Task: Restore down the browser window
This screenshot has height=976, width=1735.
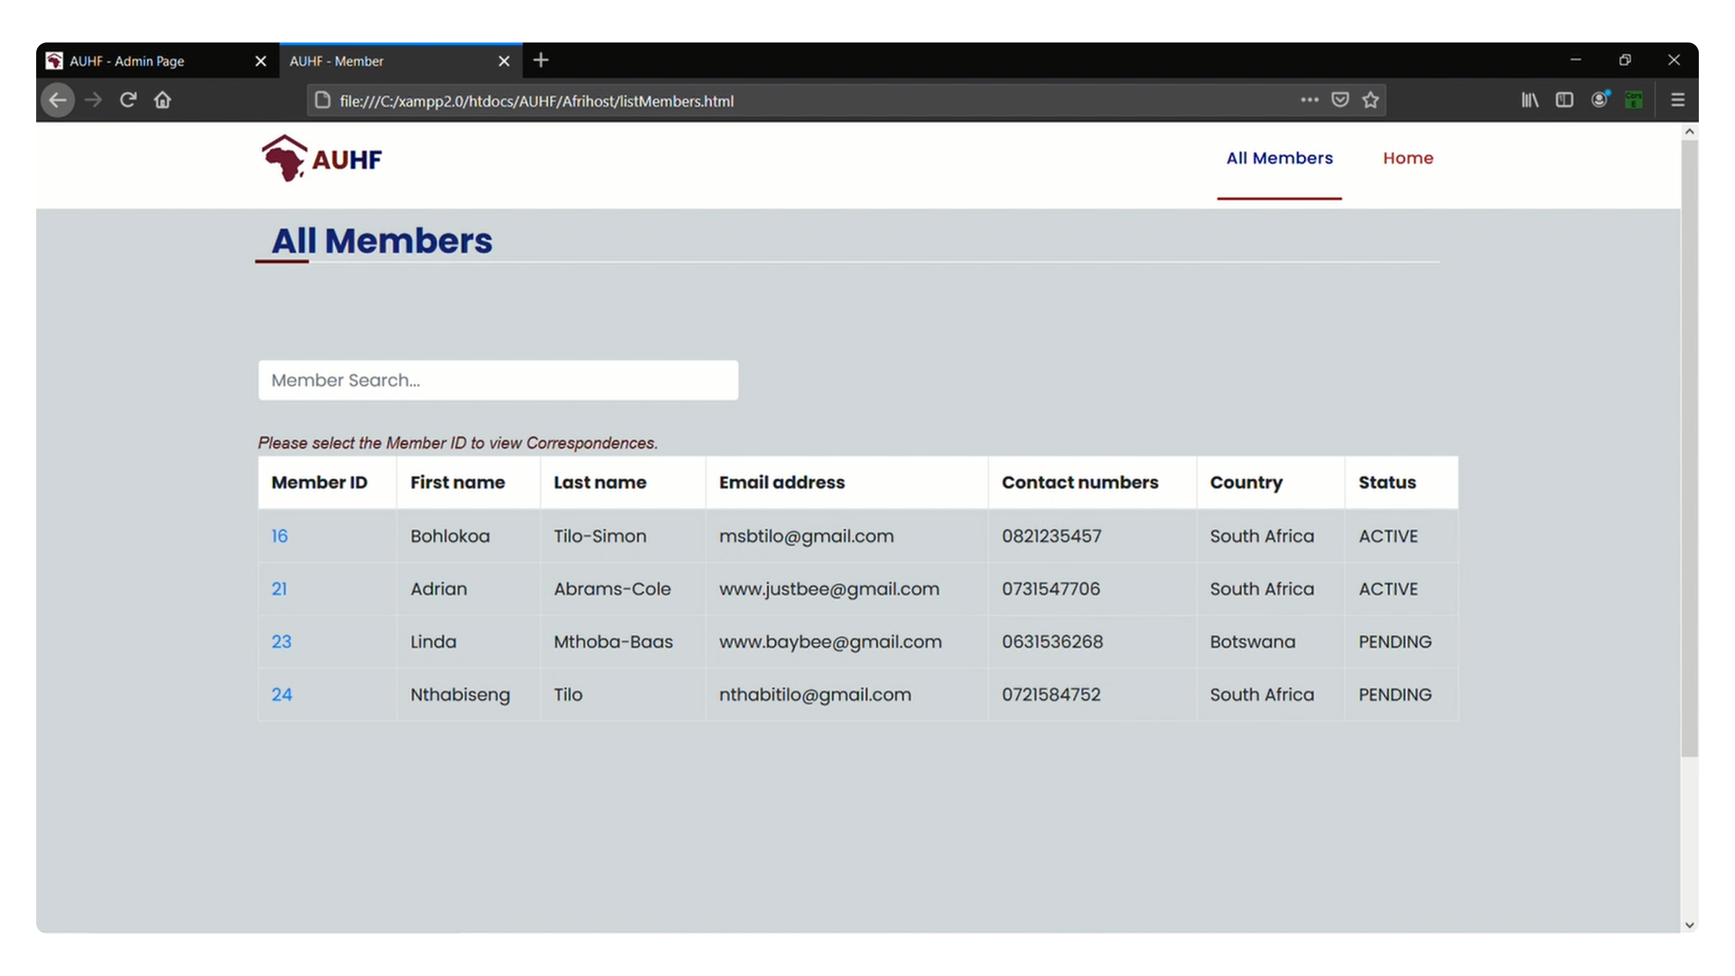Action: (x=1625, y=60)
